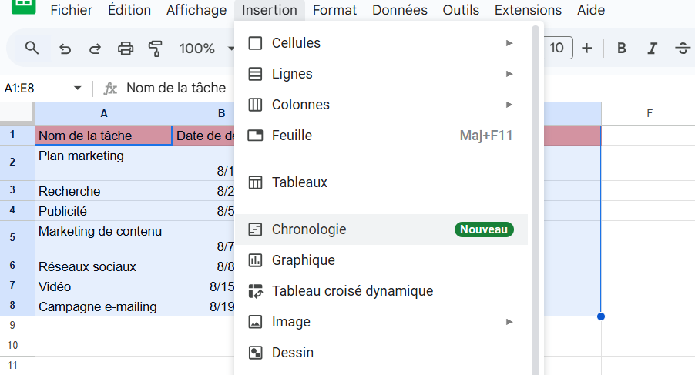The width and height of the screenshot is (695, 375).
Task: Click the formula bar text Nom de la tâche
Action: click(176, 88)
